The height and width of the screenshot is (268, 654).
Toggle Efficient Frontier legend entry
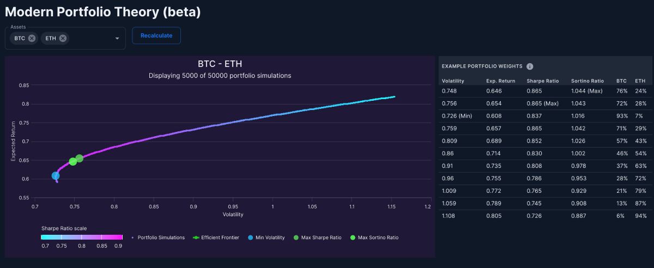pos(216,237)
